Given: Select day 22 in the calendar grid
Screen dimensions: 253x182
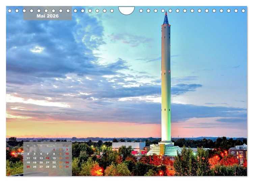Looking at the screenshot, I should [x=54, y=162].
